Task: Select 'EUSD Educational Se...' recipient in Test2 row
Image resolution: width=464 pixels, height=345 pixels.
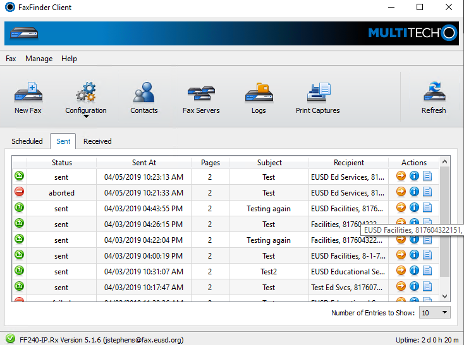Action: pos(348,271)
